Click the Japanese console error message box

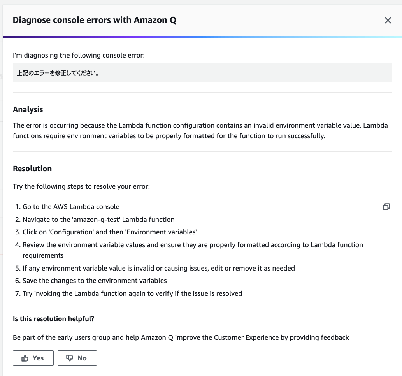202,73
